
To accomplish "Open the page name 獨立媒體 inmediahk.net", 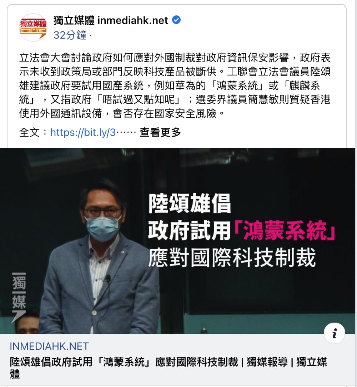I will coord(111,20).
